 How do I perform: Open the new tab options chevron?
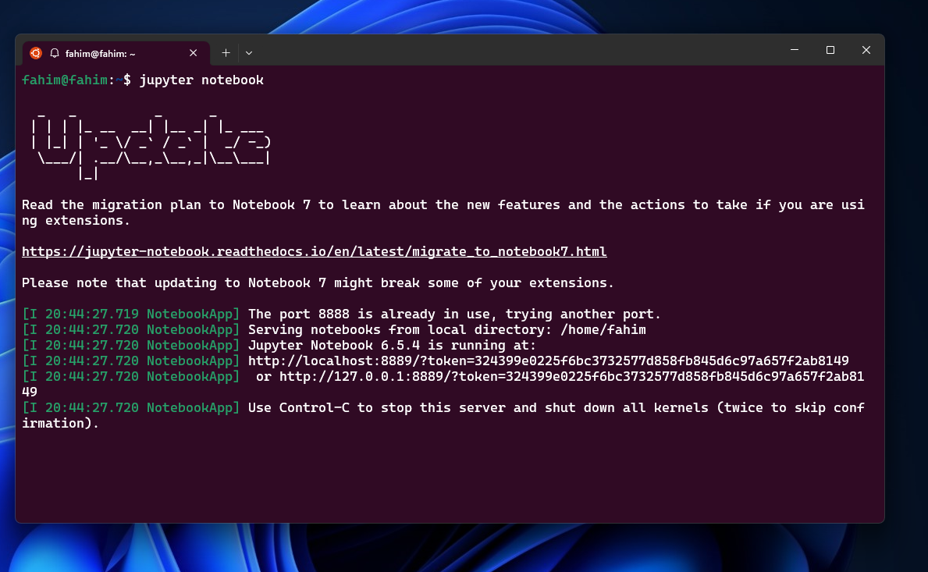tap(248, 52)
